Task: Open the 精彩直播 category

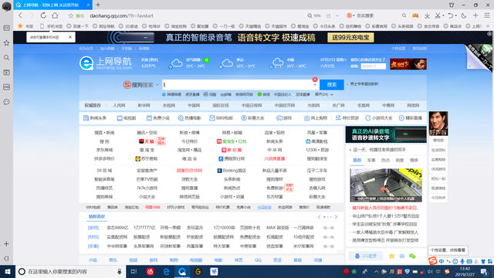Action: click(410, 118)
